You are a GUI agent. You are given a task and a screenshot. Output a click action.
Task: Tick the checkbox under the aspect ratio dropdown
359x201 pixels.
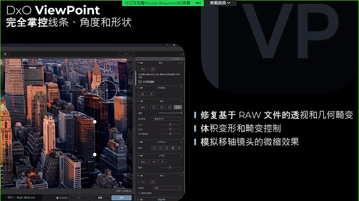click(139, 193)
